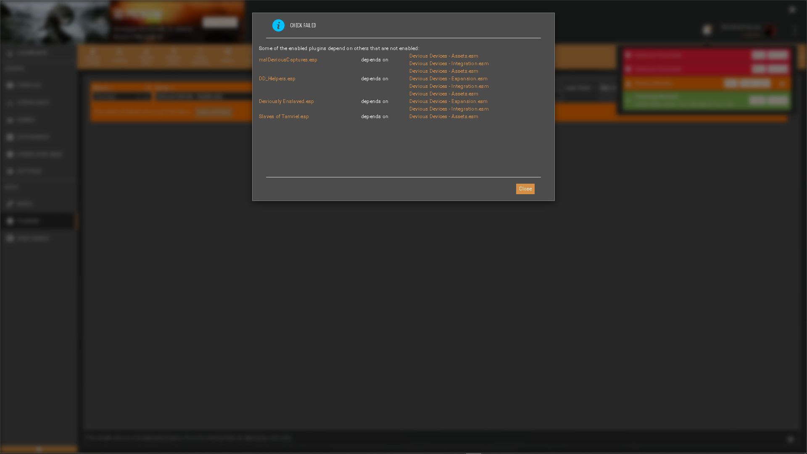Image resolution: width=807 pixels, height=454 pixels.
Task: Click Assets.esm dependency of Slaves of Tamriel.esp
Action: [443, 116]
